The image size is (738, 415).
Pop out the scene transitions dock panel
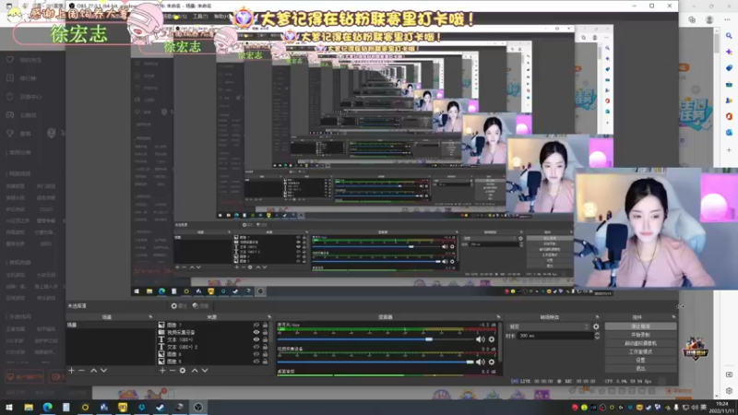tap(597, 317)
